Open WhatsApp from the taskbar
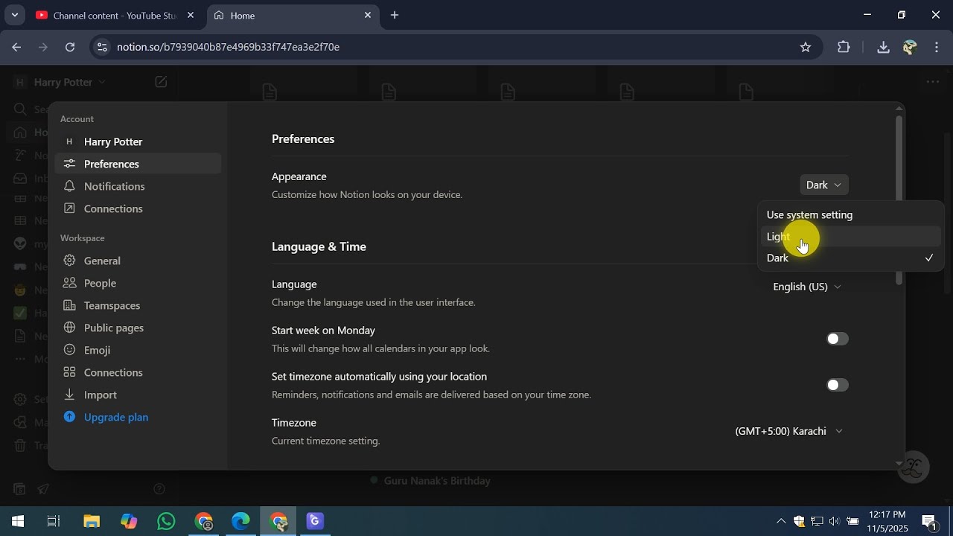Image resolution: width=953 pixels, height=536 pixels. pos(166,521)
